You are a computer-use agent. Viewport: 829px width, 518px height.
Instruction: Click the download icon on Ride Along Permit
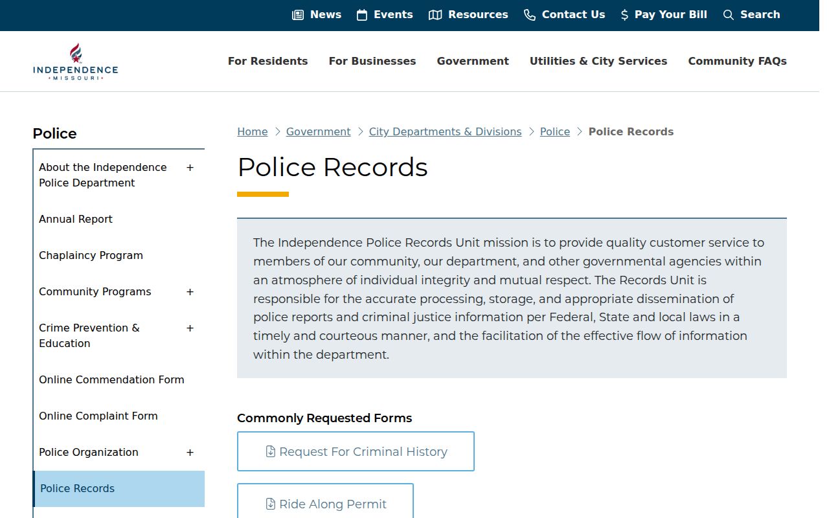271,504
